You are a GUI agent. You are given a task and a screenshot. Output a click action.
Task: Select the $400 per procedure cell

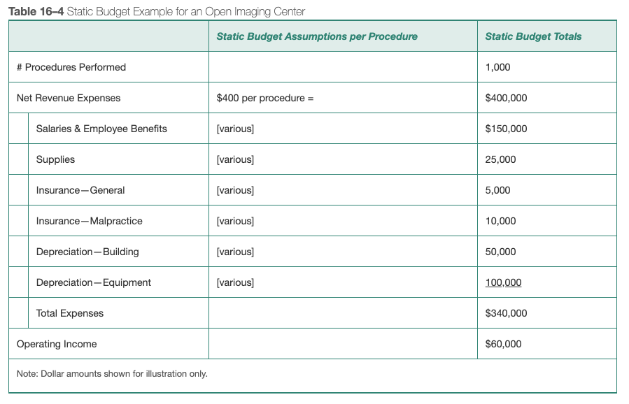pos(265,98)
